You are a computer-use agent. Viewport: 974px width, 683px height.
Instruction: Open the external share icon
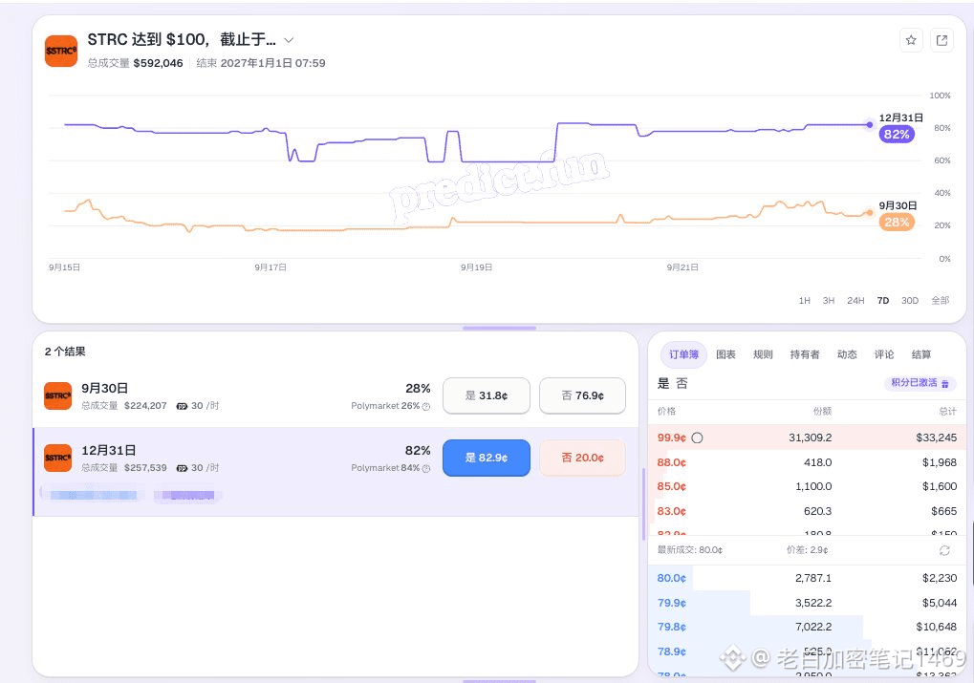942,40
